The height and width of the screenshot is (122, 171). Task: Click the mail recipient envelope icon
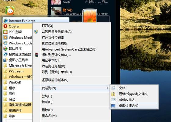(113, 100)
